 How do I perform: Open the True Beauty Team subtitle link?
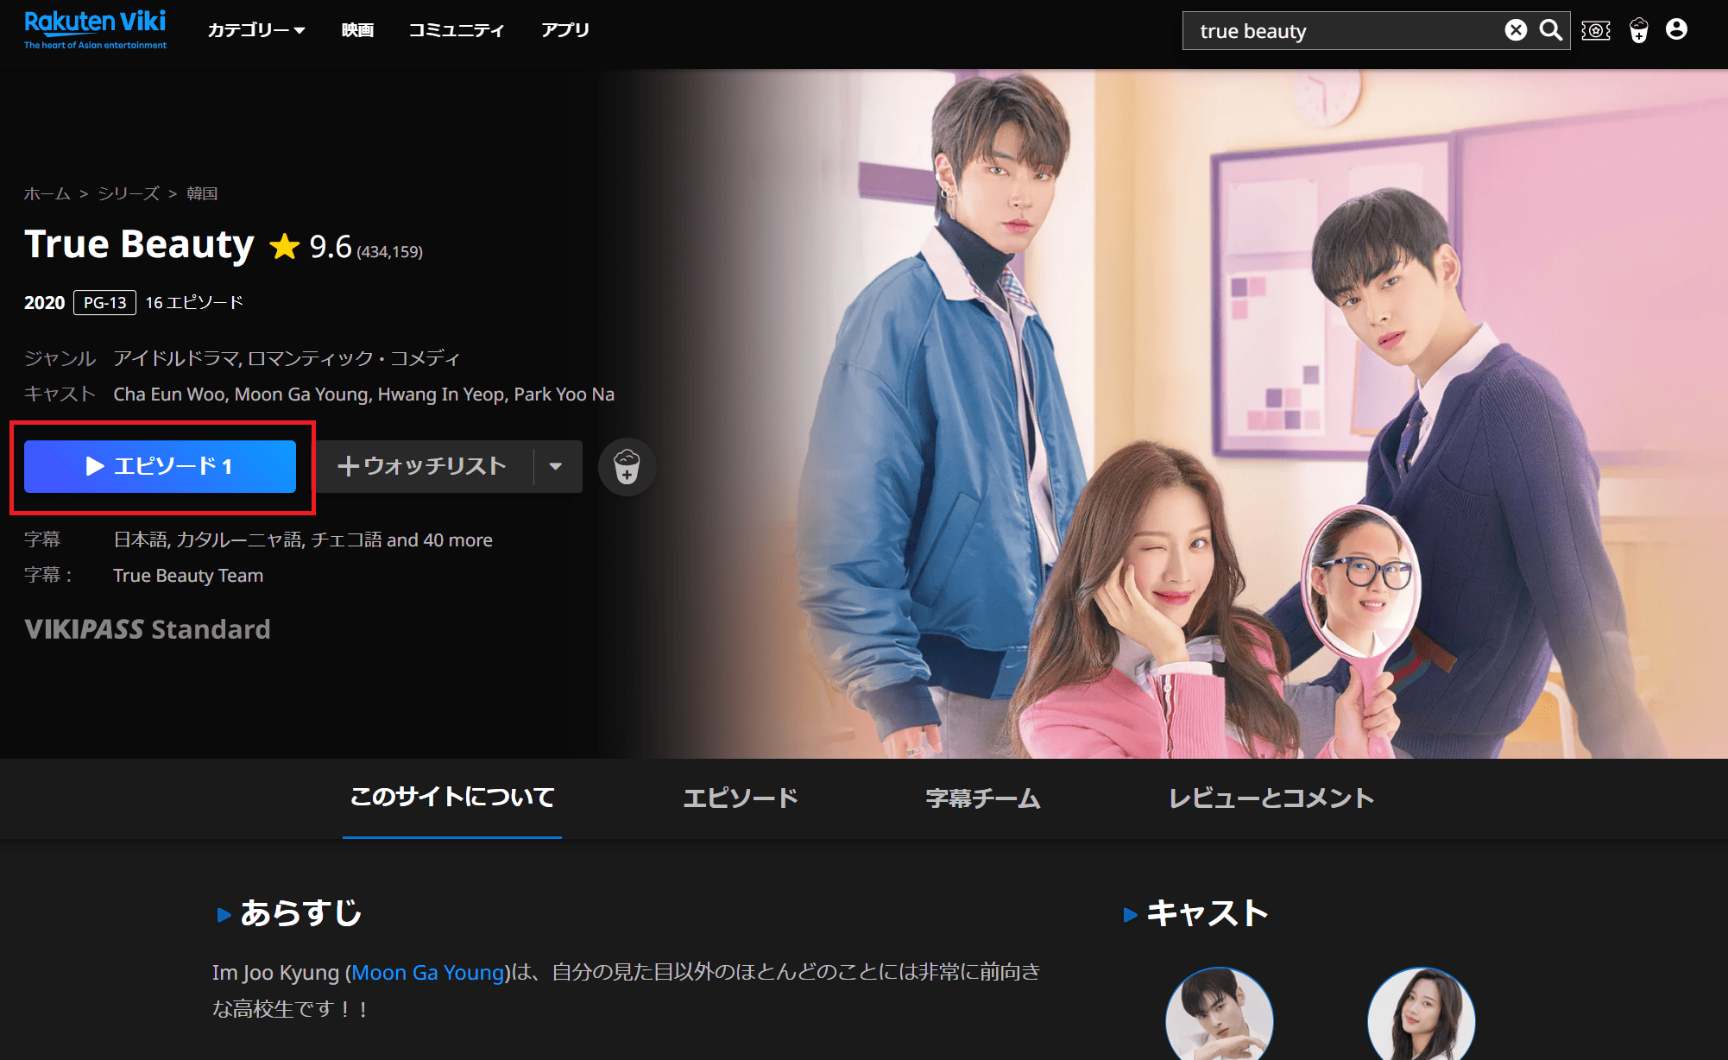click(188, 576)
